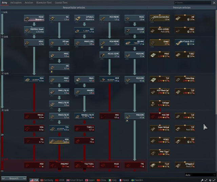Expand the T32/T32E1 vehicle group
The image size is (217, 182).
point(84,165)
